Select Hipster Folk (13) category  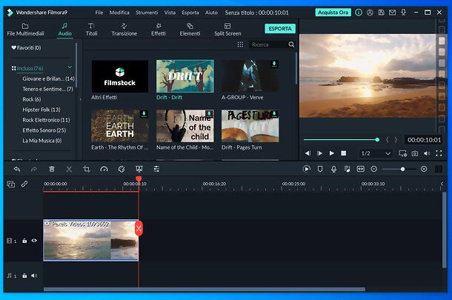click(41, 110)
